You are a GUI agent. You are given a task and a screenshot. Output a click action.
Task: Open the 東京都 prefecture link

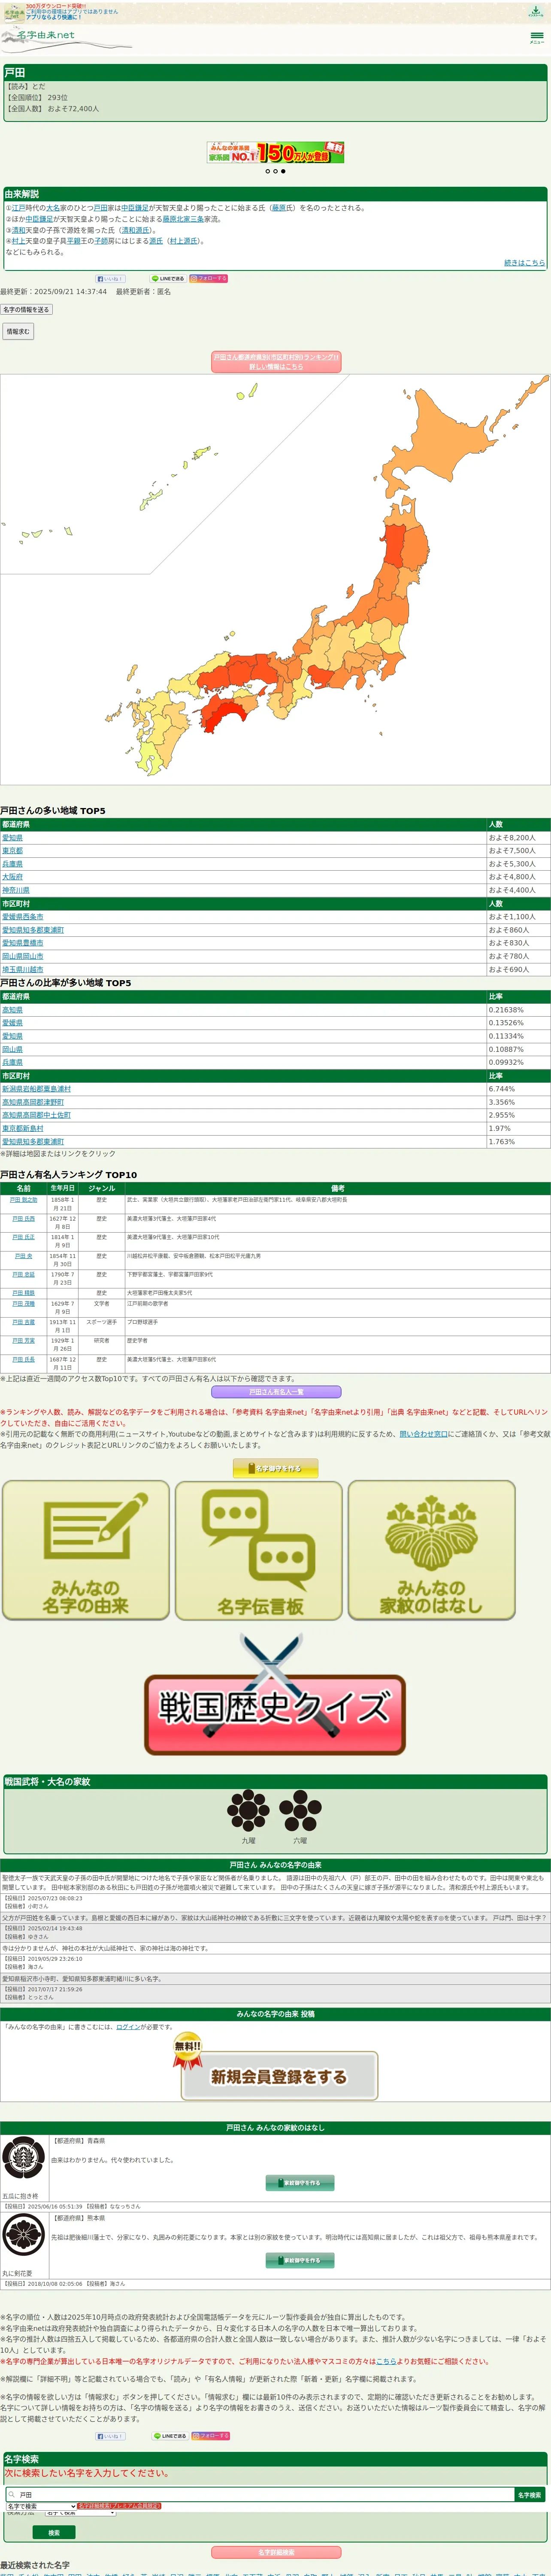click(x=12, y=851)
